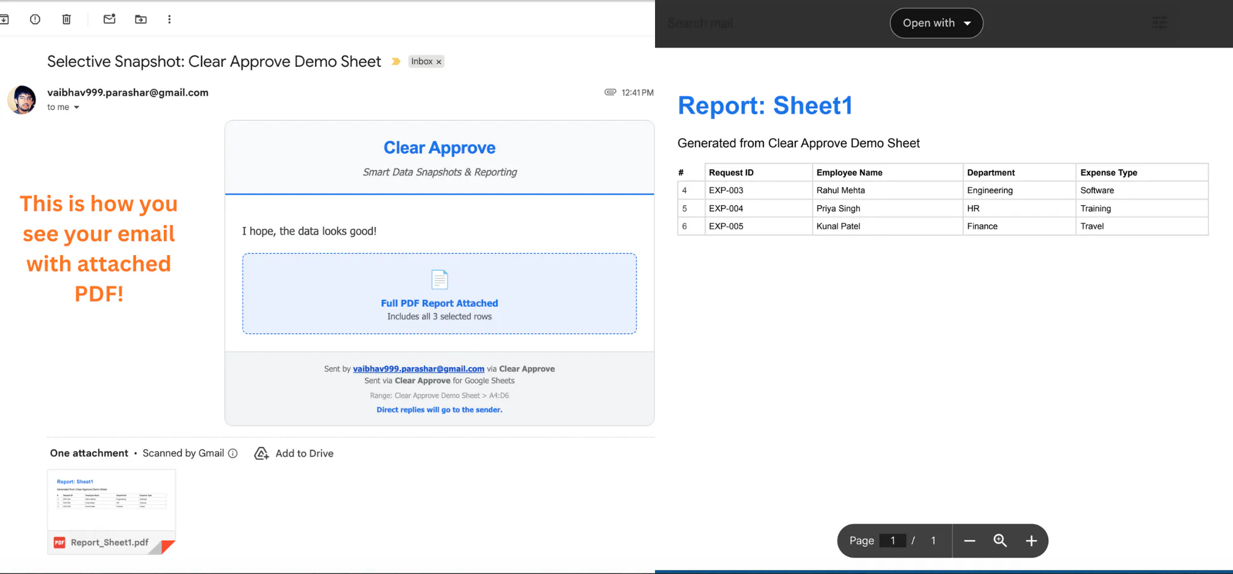Click the paperclip attachment icon near 12:41 PM
Image resolution: width=1233 pixels, height=574 pixels.
pyautogui.click(x=610, y=92)
